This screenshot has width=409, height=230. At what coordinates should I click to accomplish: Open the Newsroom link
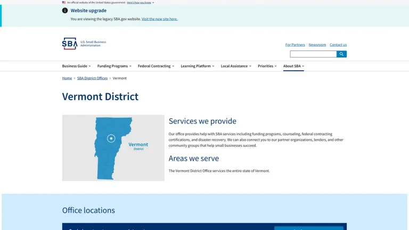click(317, 45)
